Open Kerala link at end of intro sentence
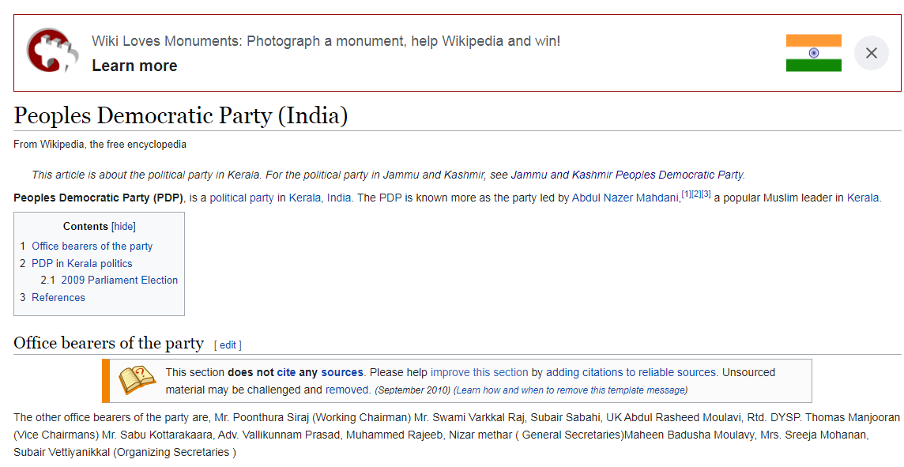The height and width of the screenshot is (467, 904). (x=862, y=198)
